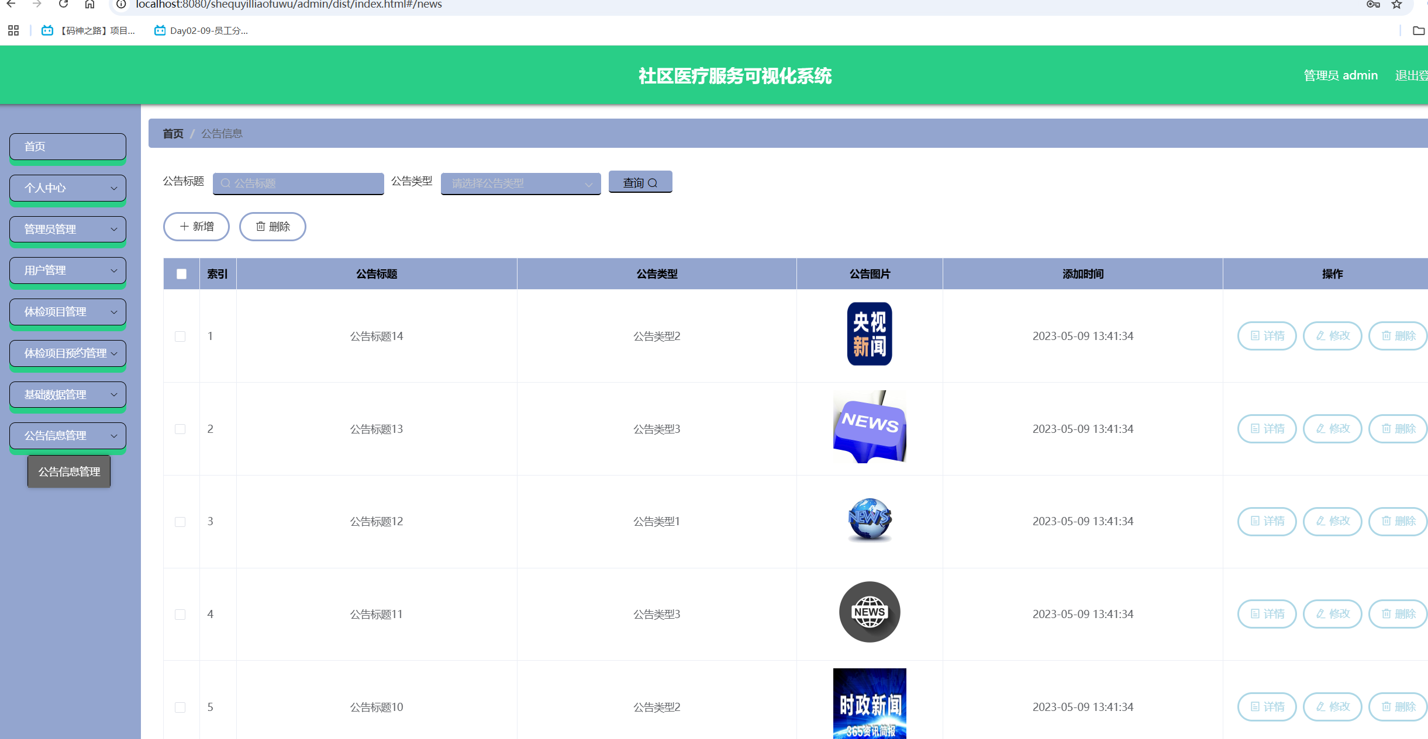The height and width of the screenshot is (739, 1428).
Task: Click blue NEWS key thumbnail in row 2
Action: tap(870, 427)
